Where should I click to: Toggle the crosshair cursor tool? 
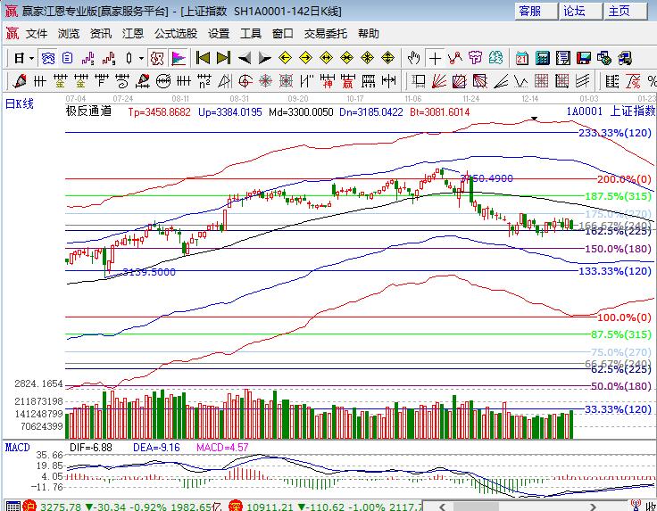[x=435, y=58]
